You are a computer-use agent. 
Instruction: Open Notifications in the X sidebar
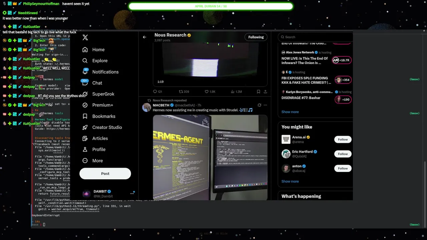click(x=100, y=72)
